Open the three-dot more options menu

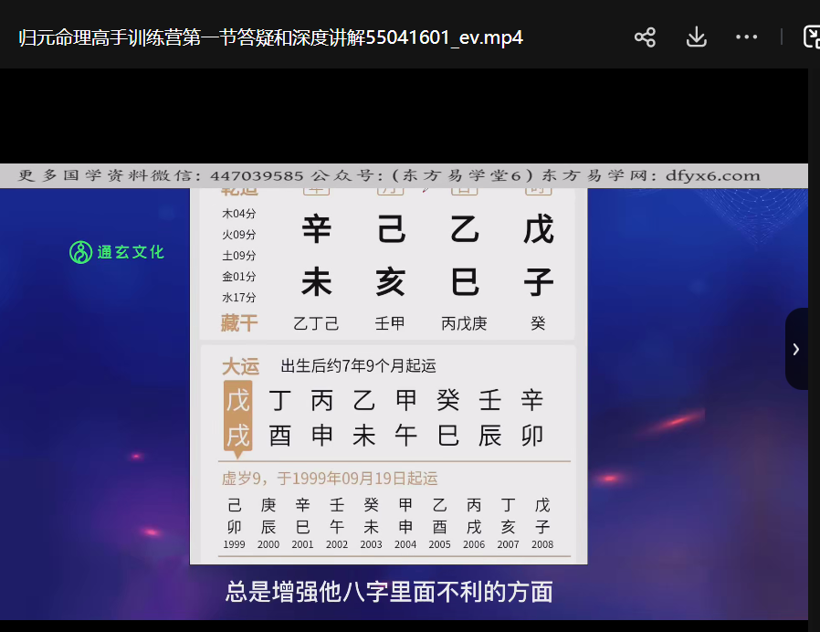[x=746, y=37]
